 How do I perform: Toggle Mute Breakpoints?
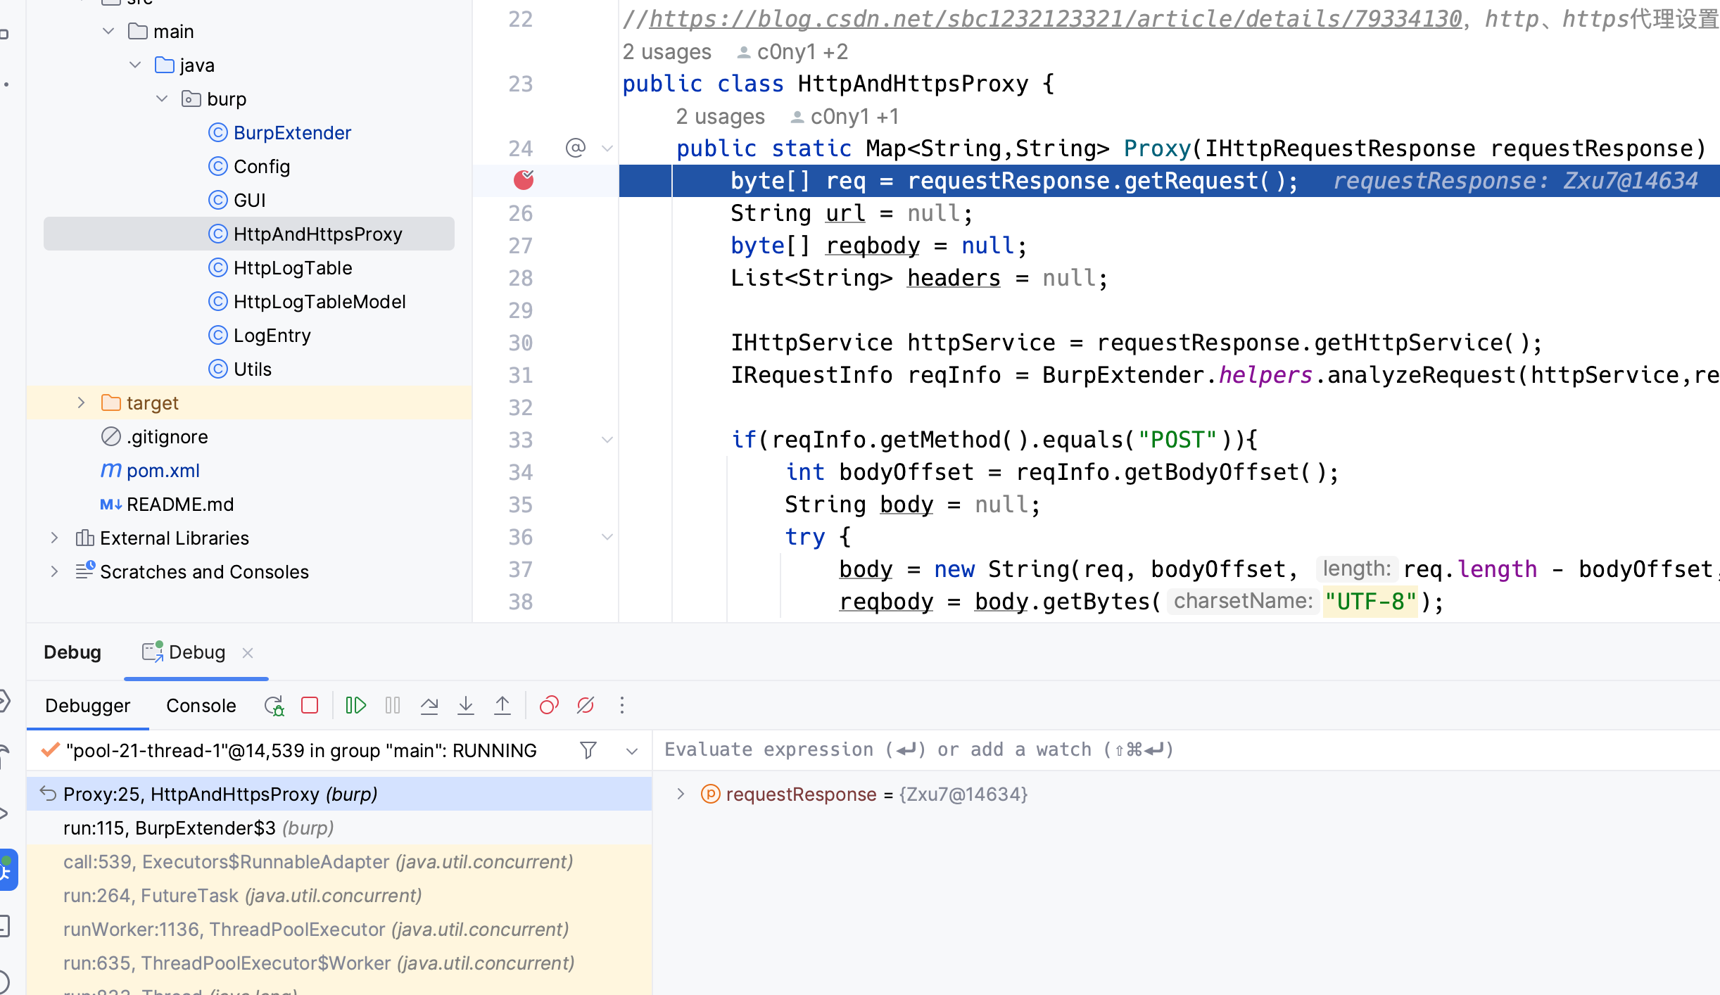(586, 705)
